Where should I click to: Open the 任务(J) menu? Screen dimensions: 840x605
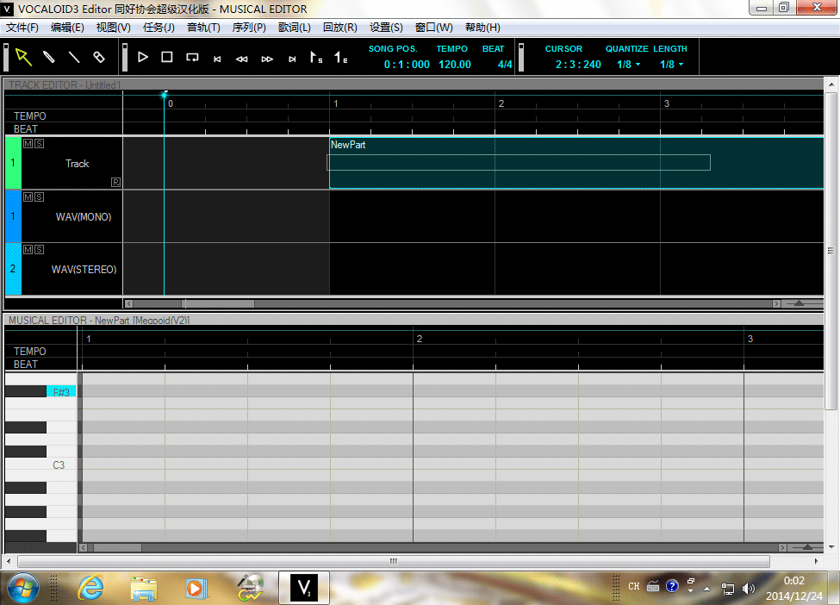coord(159,28)
